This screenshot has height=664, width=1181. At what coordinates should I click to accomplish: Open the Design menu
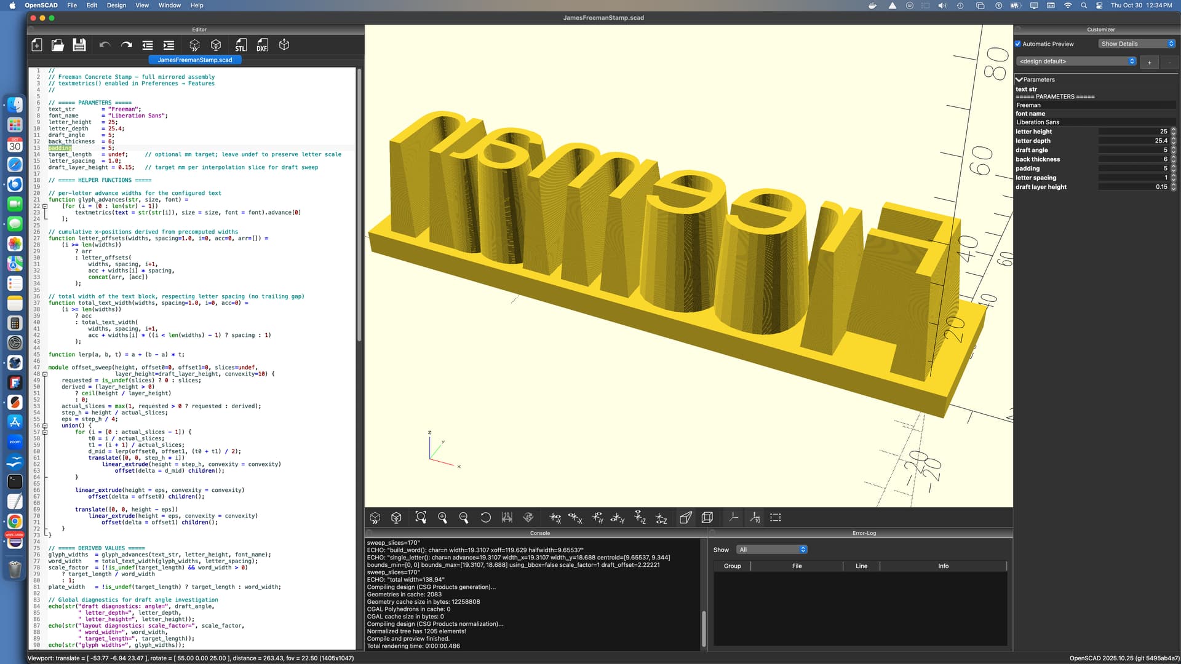point(116,5)
